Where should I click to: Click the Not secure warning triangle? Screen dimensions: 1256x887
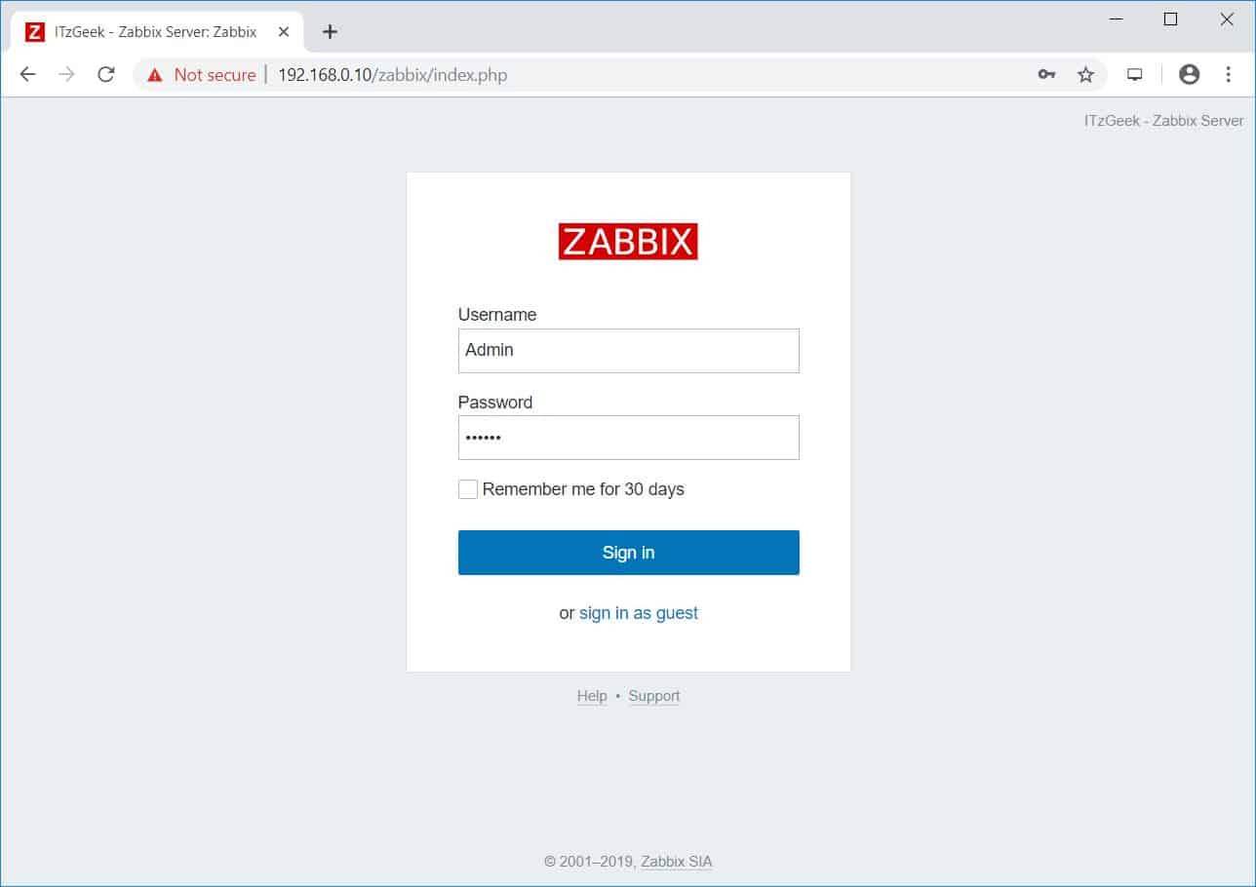tap(154, 75)
